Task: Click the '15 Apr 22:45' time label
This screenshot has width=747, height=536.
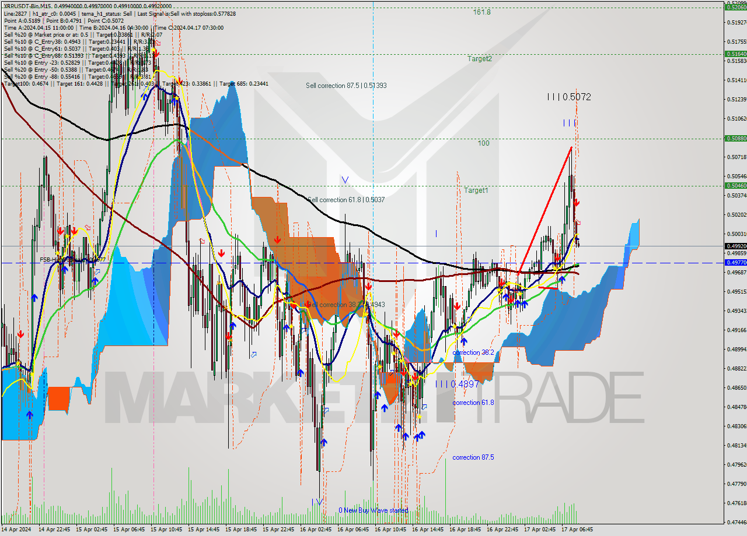Action: (278, 530)
